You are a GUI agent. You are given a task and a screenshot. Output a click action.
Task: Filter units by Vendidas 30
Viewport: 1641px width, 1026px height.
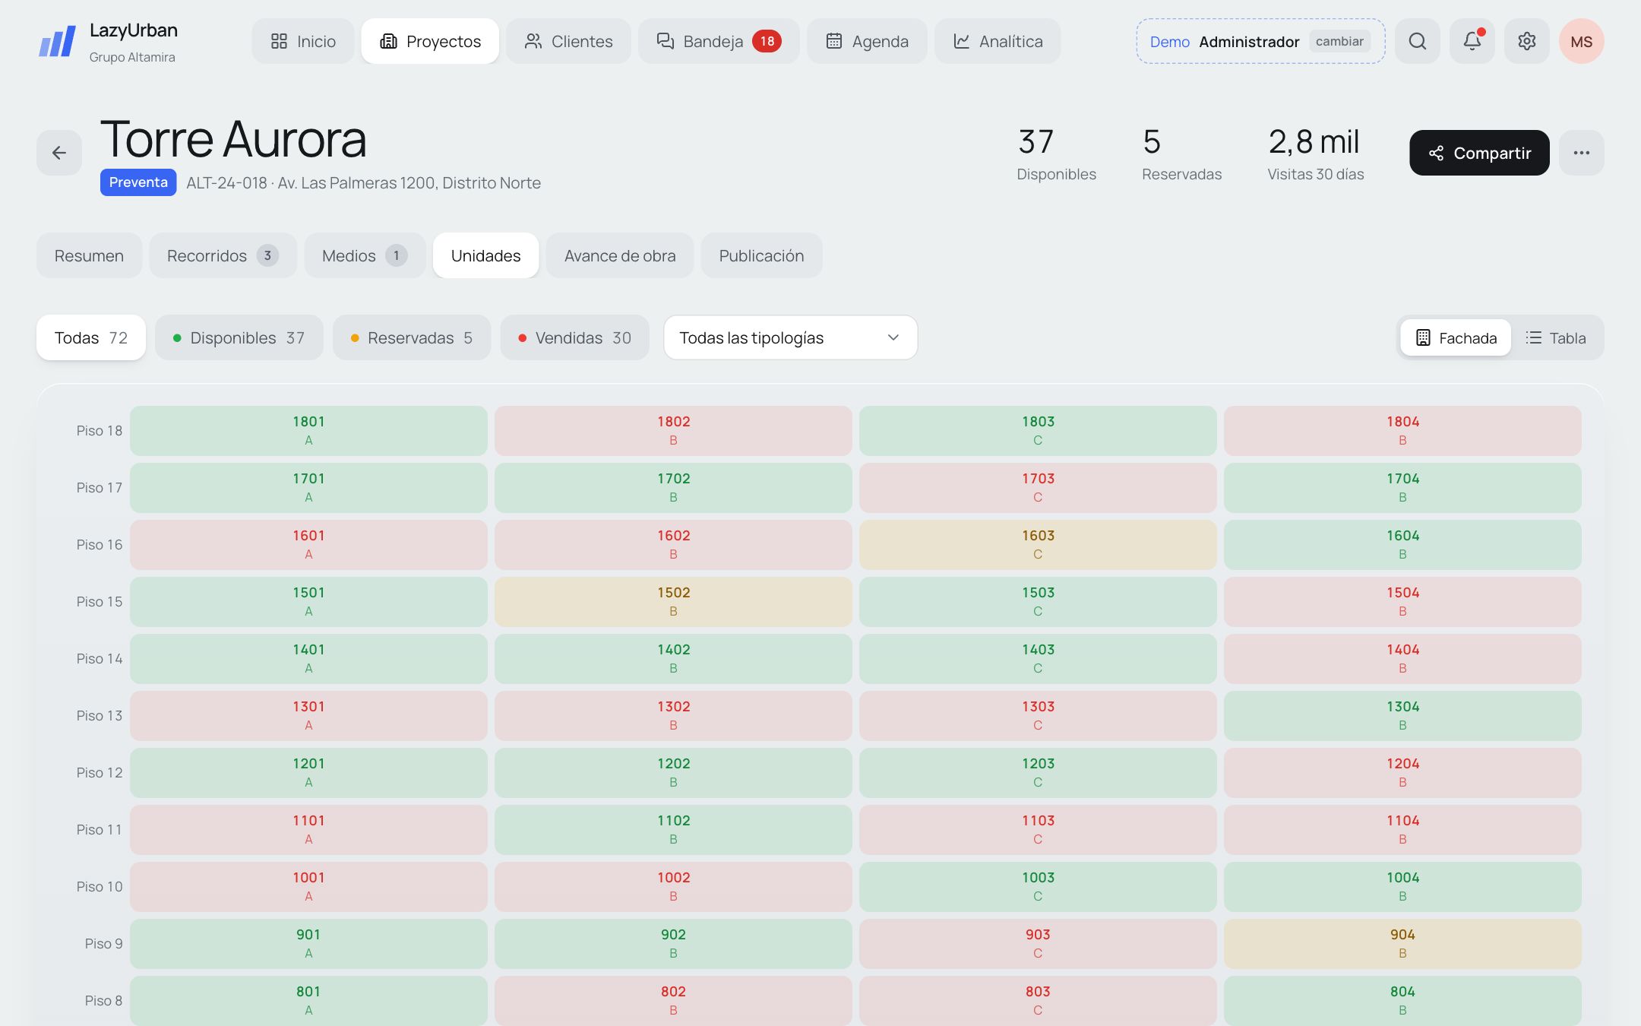pos(574,337)
